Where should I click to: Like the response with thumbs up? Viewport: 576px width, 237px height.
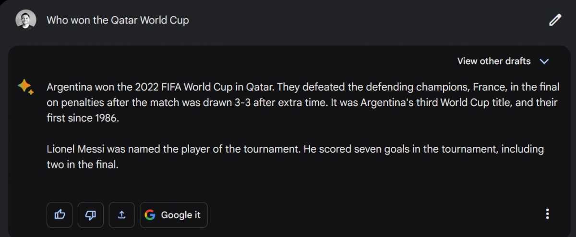tap(60, 215)
